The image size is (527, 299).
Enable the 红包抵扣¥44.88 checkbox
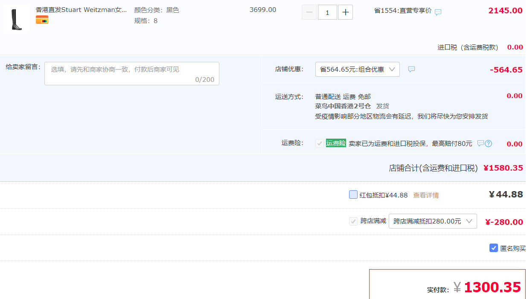[x=353, y=194]
